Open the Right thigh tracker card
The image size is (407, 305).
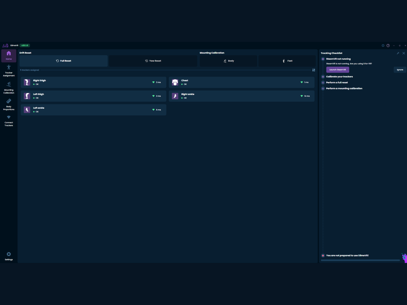[93, 82]
